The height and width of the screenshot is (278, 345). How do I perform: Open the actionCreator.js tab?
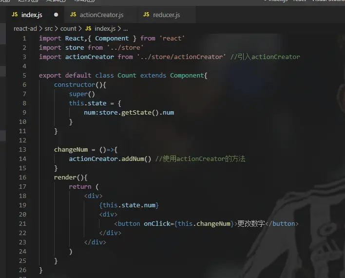tap(101, 15)
